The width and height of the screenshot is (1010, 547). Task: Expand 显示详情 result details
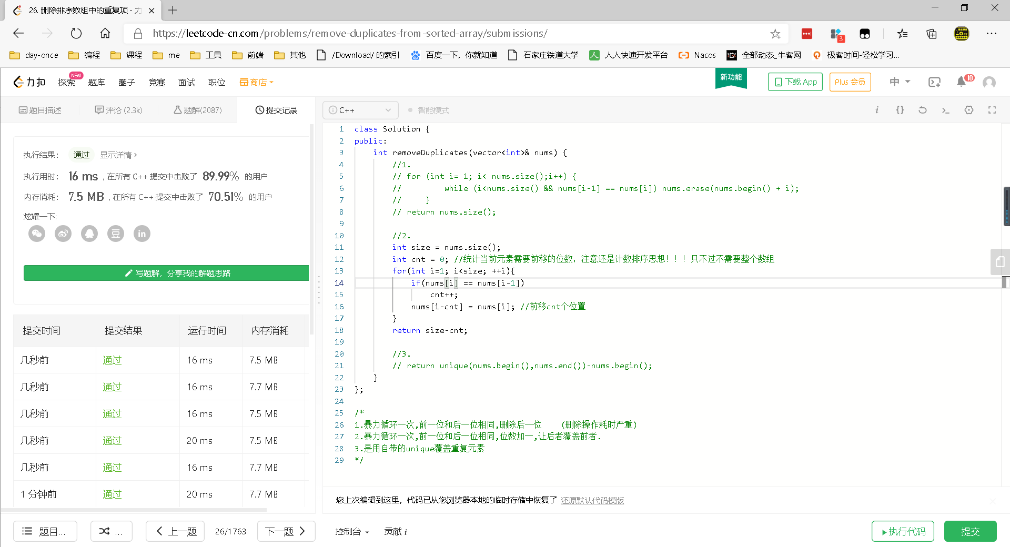tap(118, 155)
